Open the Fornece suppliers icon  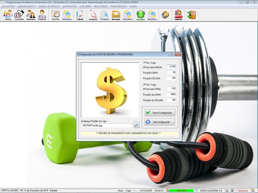[x=42, y=15]
